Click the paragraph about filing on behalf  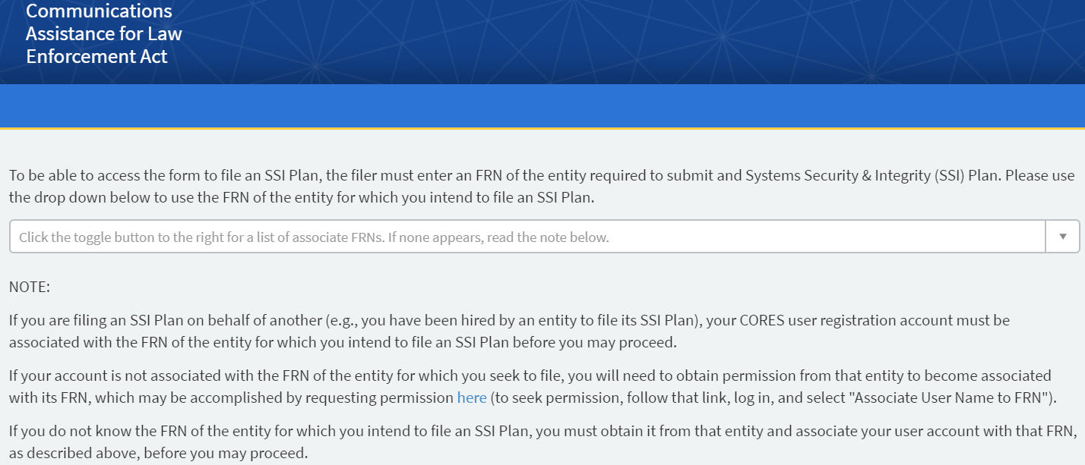tap(380, 320)
